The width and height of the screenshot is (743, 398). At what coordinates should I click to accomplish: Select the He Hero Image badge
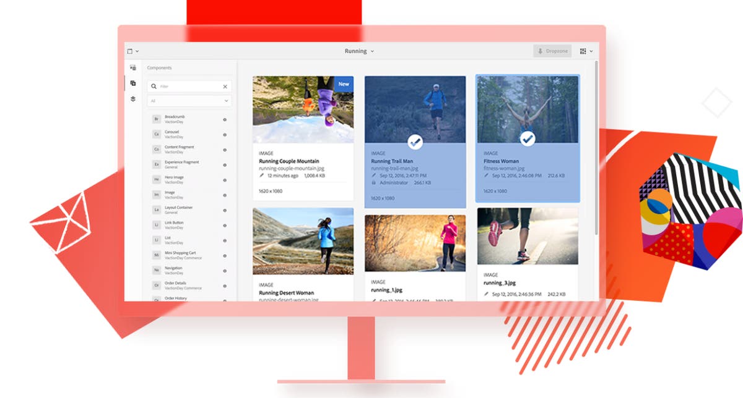157,179
